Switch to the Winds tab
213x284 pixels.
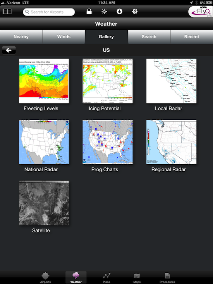pyautogui.click(x=64, y=37)
